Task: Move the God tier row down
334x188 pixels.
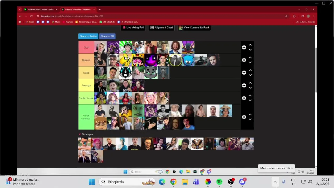Action: [250, 50]
